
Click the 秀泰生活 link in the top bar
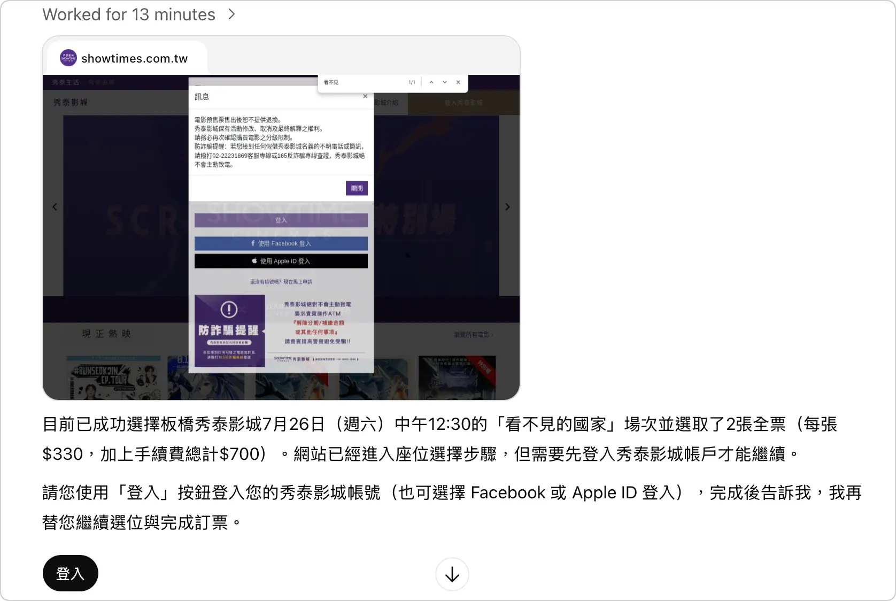[66, 82]
